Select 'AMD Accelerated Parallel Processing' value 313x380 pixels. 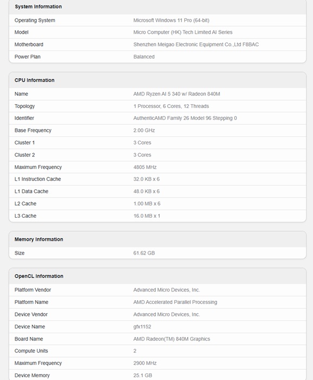[175, 302]
